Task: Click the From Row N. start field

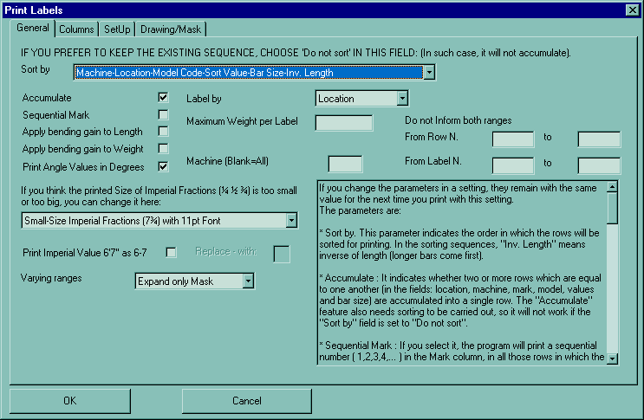Action: tap(513, 139)
